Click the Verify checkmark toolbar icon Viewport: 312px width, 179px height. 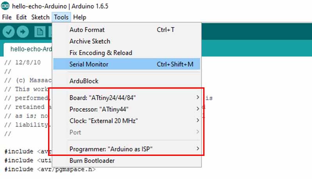(x=9, y=32)
